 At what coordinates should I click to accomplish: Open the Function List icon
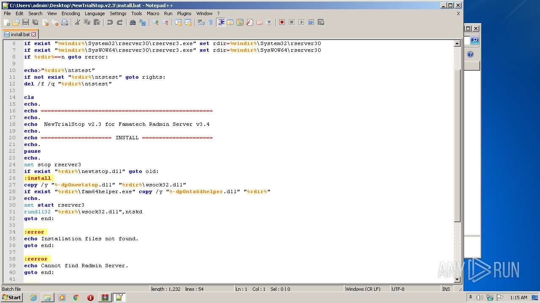coord(250,22)
